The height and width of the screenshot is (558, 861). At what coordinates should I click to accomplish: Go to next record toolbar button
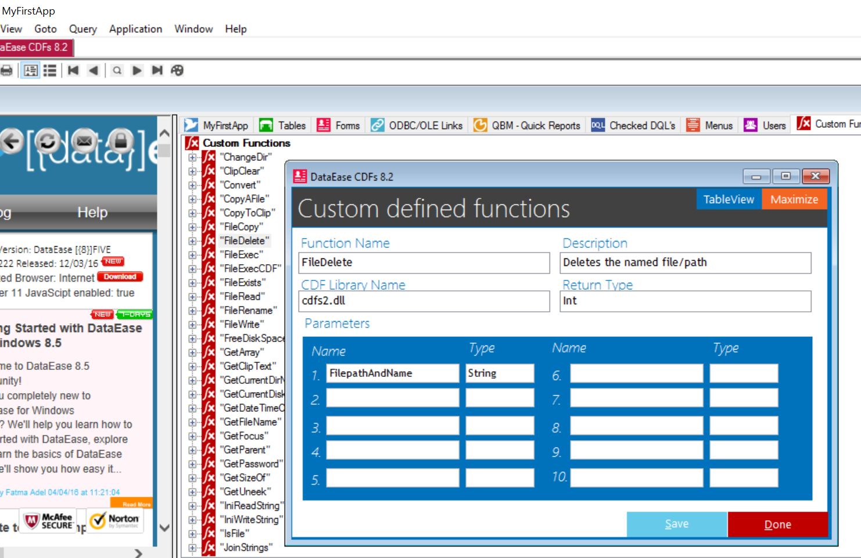pos(137,70)
